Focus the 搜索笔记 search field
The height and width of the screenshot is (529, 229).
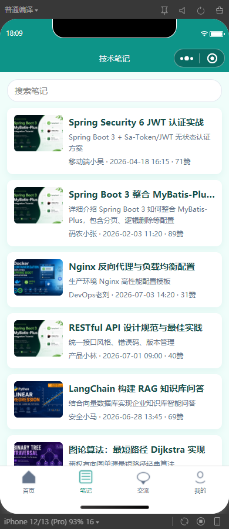point(114,91)
